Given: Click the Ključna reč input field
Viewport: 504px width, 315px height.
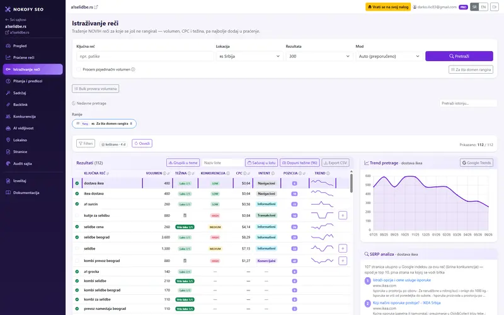Looking at the screenshot, I should (x=145, y=56).
